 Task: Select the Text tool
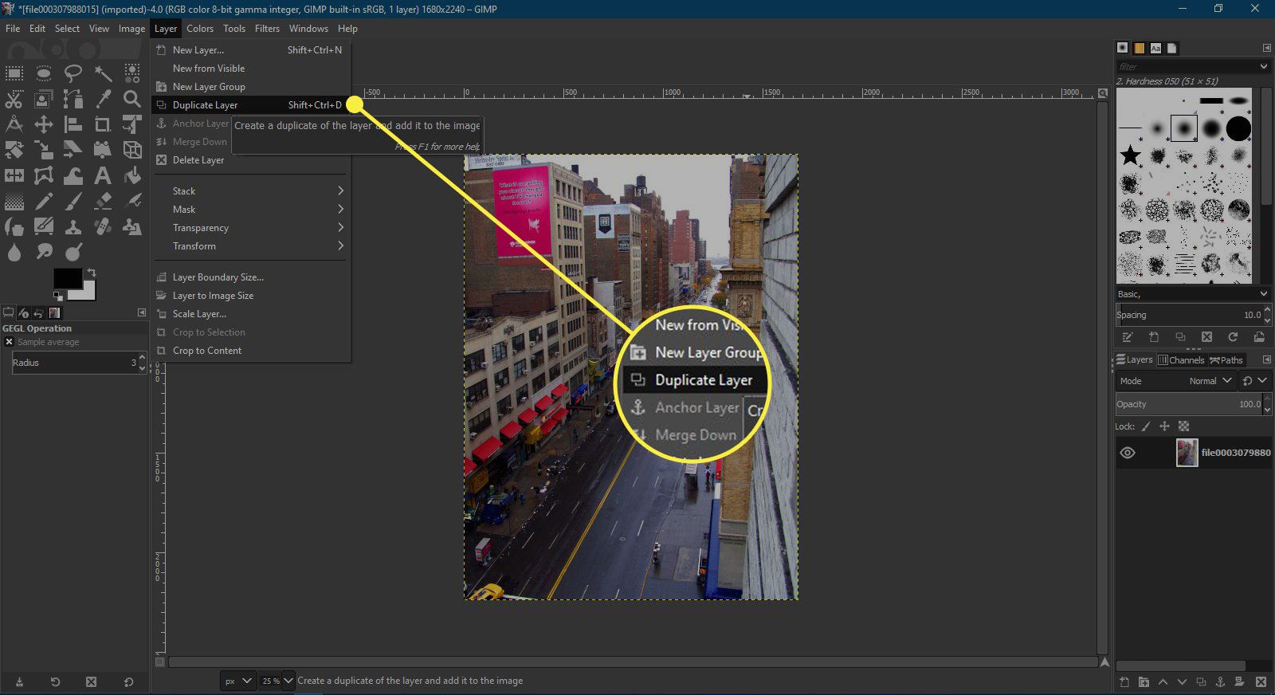(x=103, y=175)
